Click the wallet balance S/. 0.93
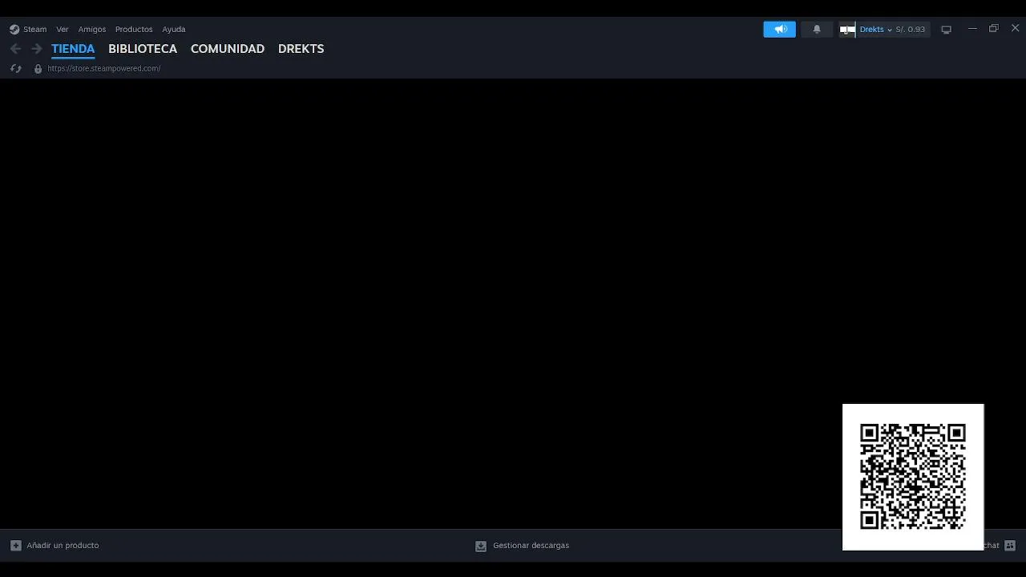This screenshot has height=577, width=1026. [x=911, y=30]
